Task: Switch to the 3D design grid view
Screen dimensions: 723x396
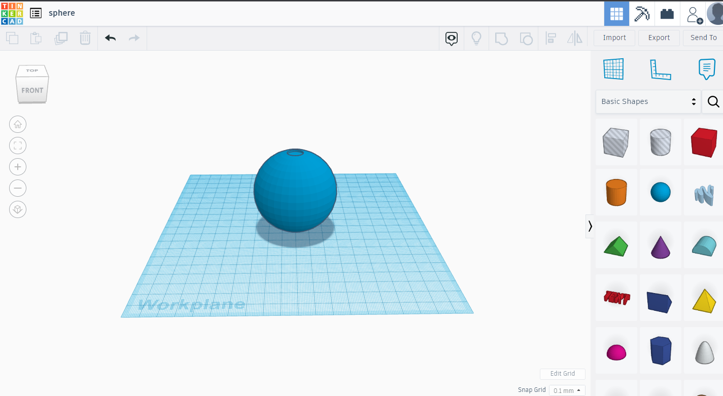Action: point(616,14)
